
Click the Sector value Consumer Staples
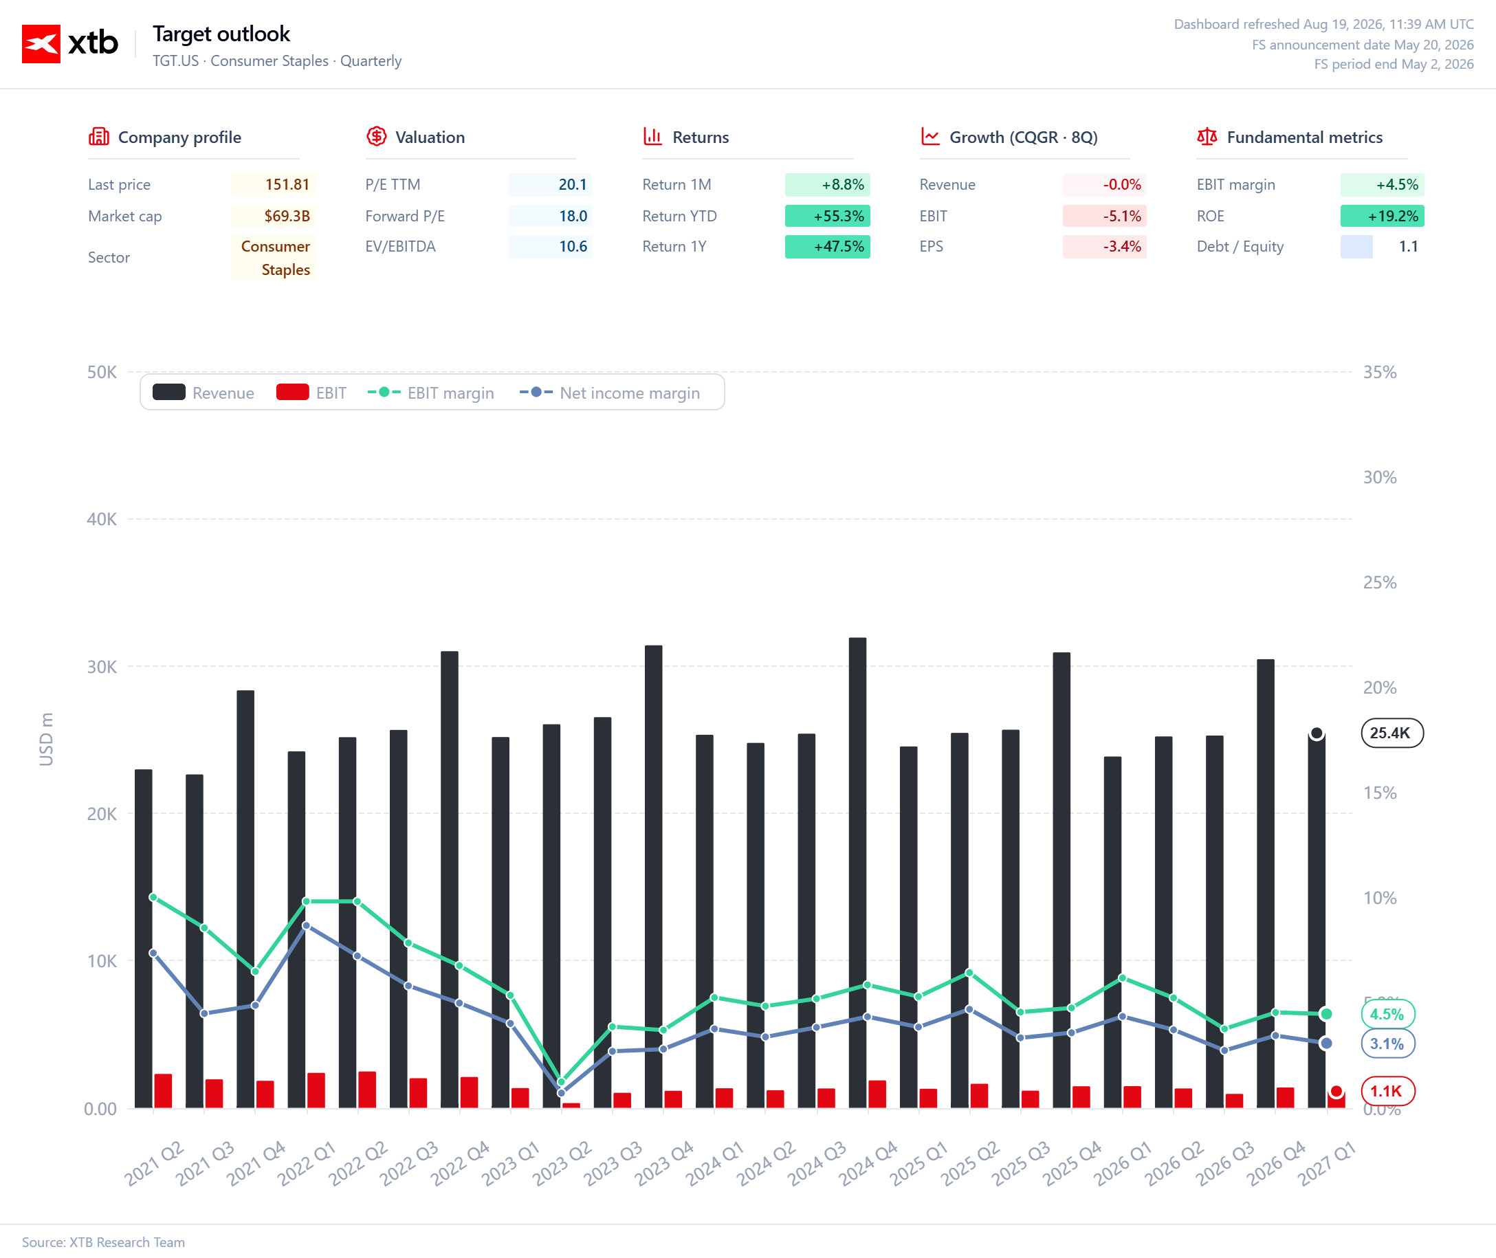click(x=273, y=258)
